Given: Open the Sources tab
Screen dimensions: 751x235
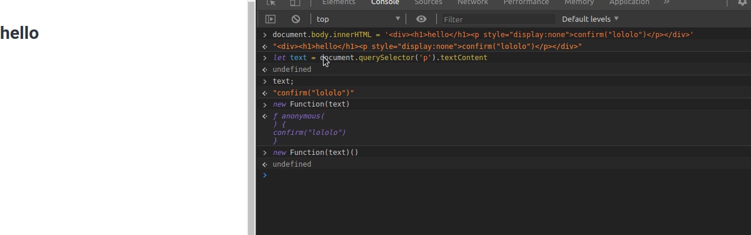Looking at the screenshot, I should 428,2.
